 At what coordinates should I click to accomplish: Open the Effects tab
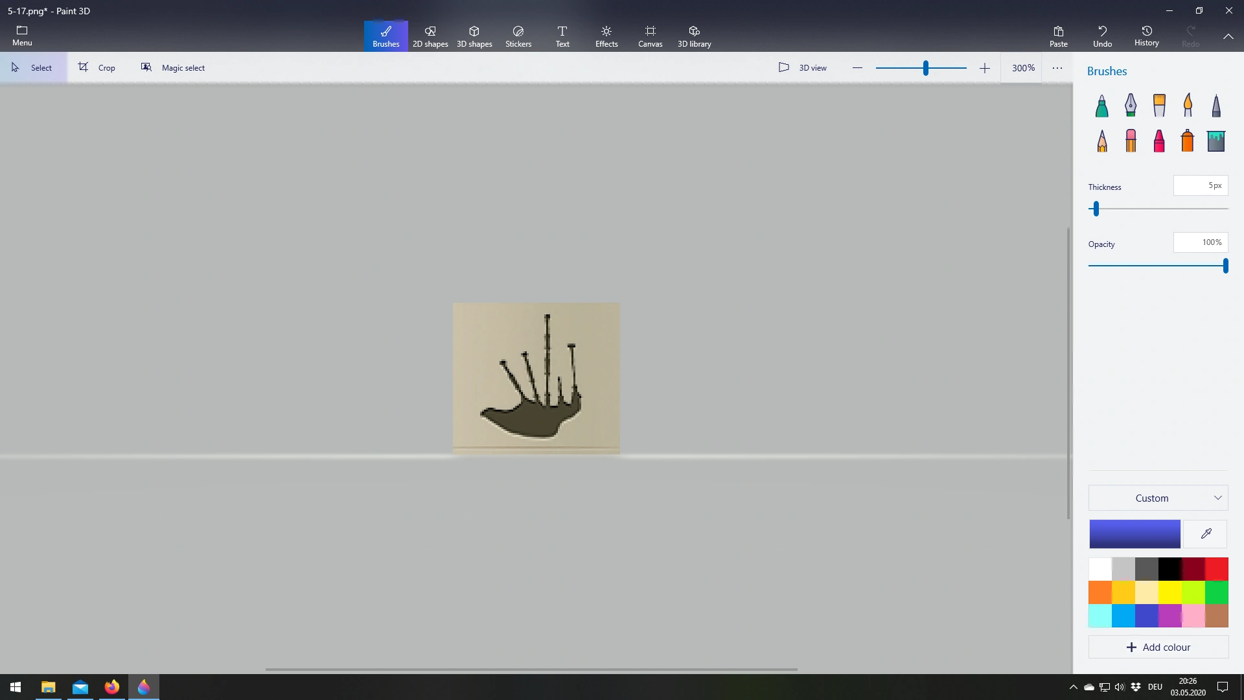click(606, 36)
